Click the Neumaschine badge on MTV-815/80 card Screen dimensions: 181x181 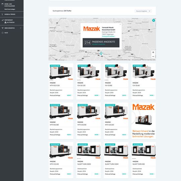(55, 105)
